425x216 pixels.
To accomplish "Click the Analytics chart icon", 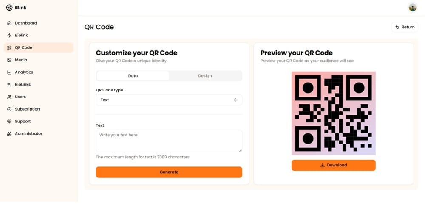I will [9, 72].
